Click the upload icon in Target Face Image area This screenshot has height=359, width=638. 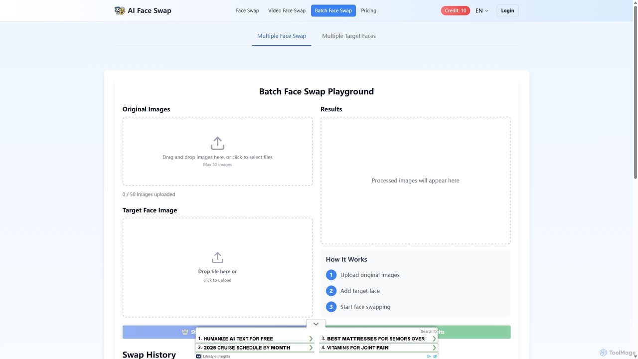(x=217, y=258)
